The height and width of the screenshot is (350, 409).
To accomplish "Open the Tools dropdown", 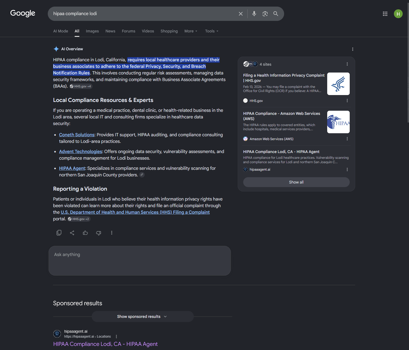I will [x=212, y=31].
